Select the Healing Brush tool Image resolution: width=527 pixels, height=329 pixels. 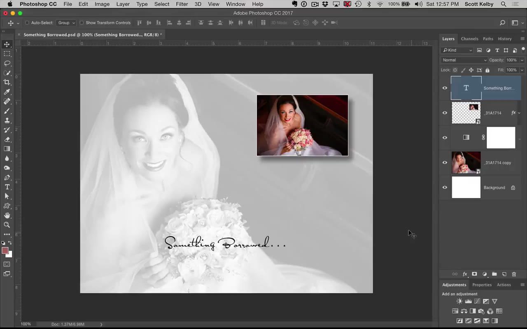[7, 101]
